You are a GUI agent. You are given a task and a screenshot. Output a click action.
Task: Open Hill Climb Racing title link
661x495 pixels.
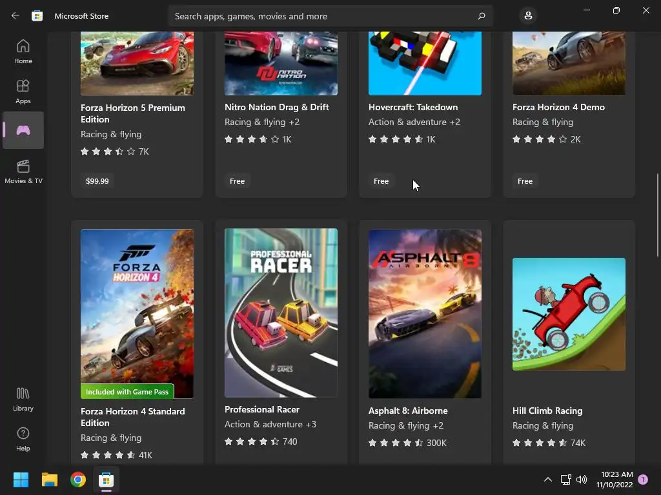point(547,411)
